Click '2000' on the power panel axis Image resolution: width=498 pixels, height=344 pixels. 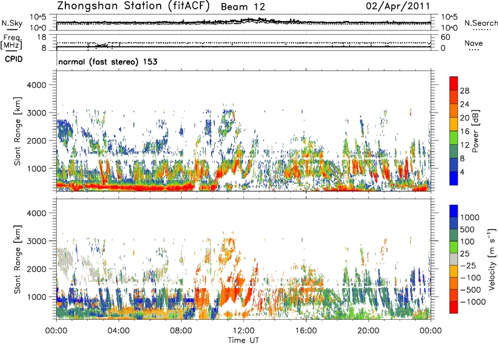point(36,140)
